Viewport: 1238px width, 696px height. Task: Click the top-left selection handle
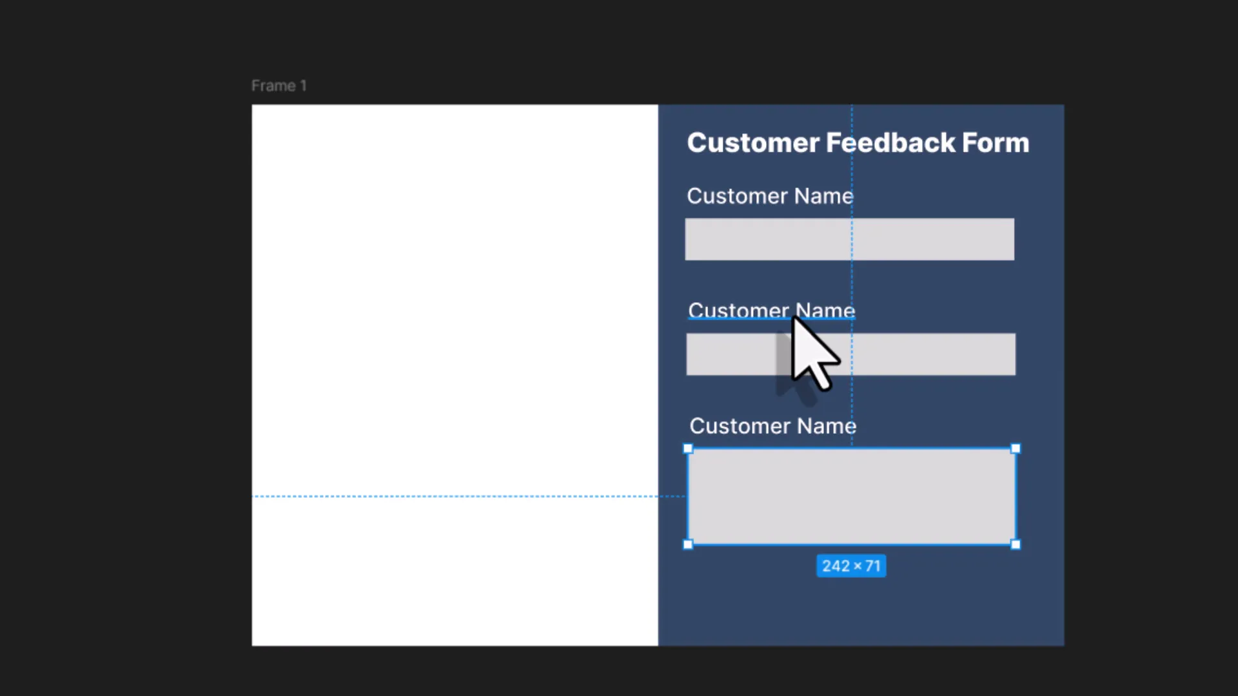click(x=688, y=449)
